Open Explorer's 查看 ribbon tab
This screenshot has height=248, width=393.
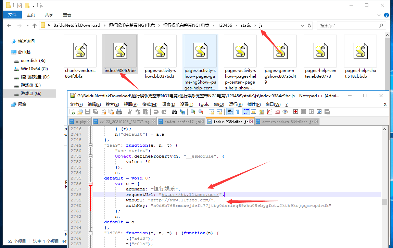coord(67,15)
